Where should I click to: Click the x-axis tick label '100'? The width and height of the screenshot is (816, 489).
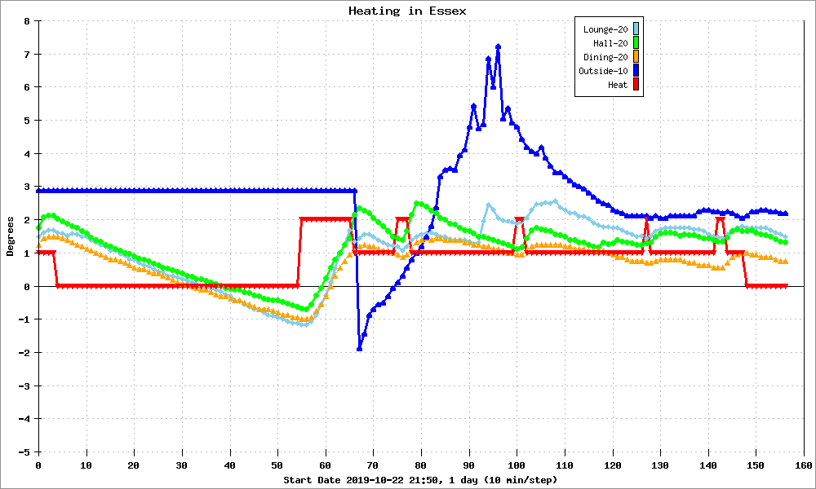pos(517,465)
